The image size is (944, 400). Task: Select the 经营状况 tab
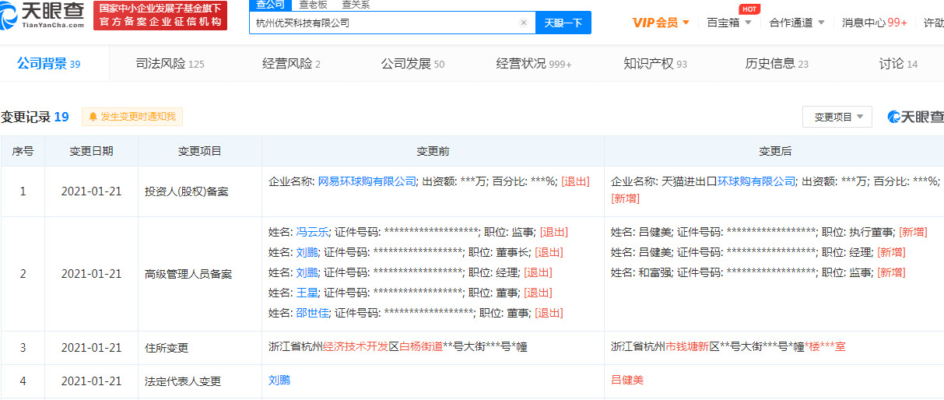click(534, 64)
